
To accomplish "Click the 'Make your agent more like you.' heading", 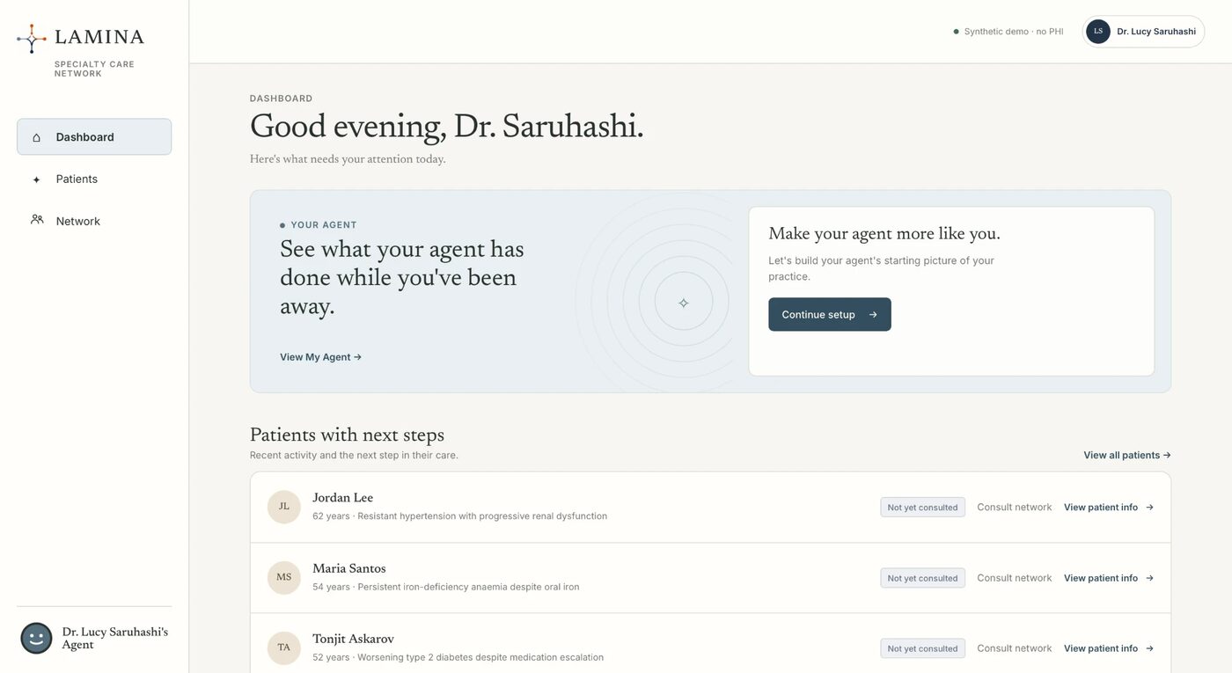I will coord(884,234).
